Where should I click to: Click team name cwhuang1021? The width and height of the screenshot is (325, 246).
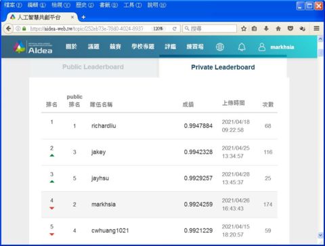[110, 230]
